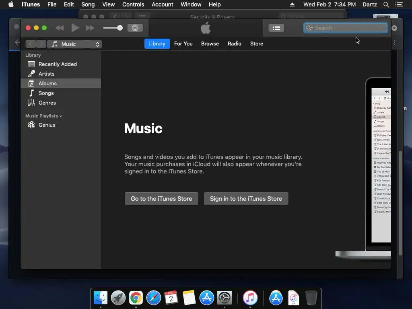Open the App Store icon right of iTunes
412x309 pixels.
point(276,298)
